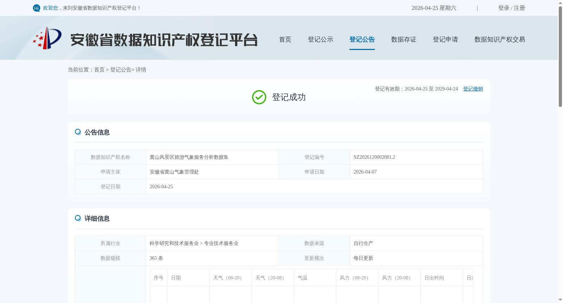Go to 数据存证 navigation tab
Screen dimensions: 563x303
404,39
